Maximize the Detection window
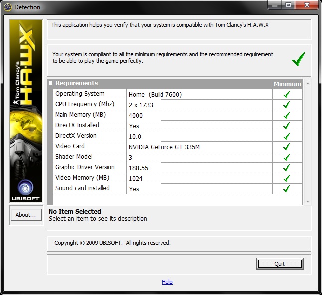This screenshot has width=322, height=295. pos(288,5)
